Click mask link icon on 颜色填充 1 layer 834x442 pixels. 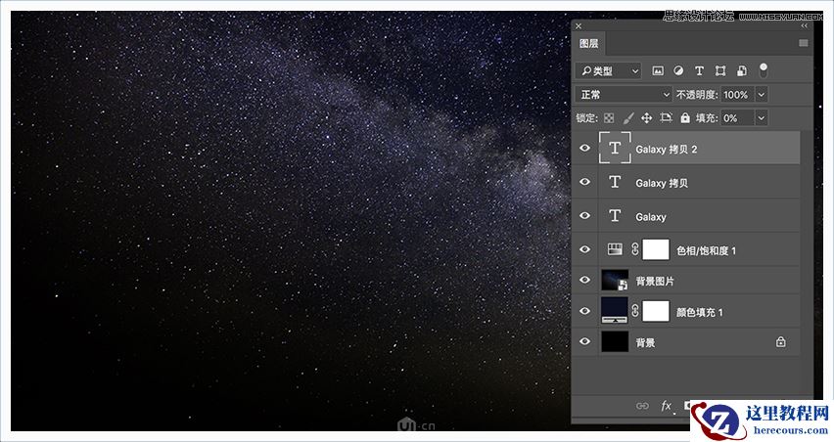[635, 311]
